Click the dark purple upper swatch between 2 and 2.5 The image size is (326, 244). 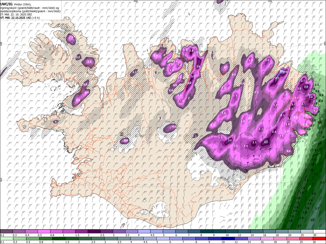[x=94, y=231]
